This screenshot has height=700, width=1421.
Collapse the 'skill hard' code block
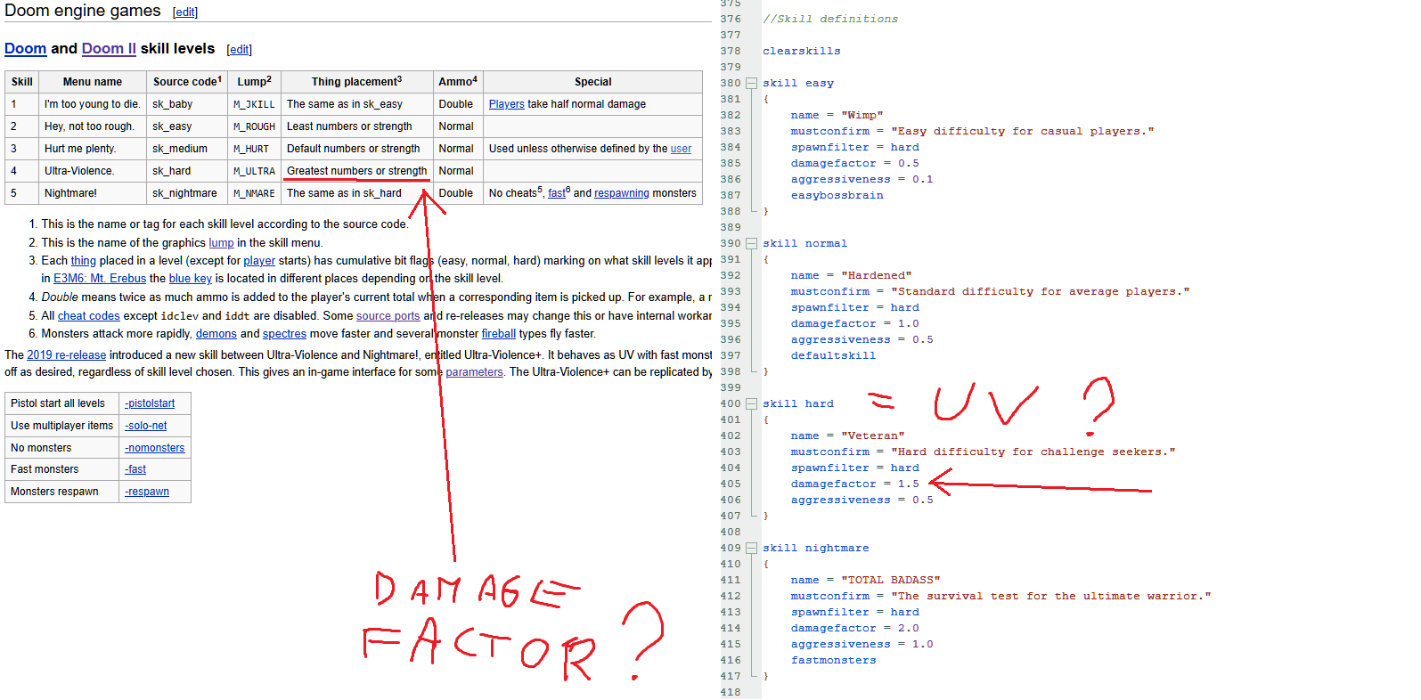point(751,403)
